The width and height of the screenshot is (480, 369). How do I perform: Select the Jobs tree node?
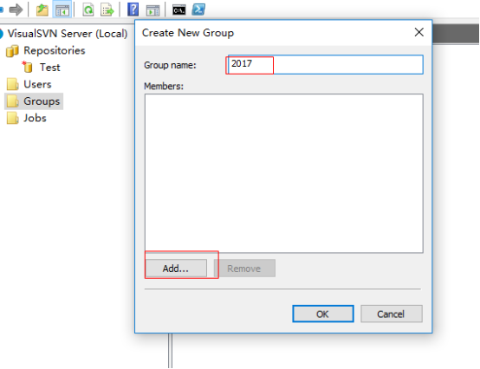(x=35, y=118)
